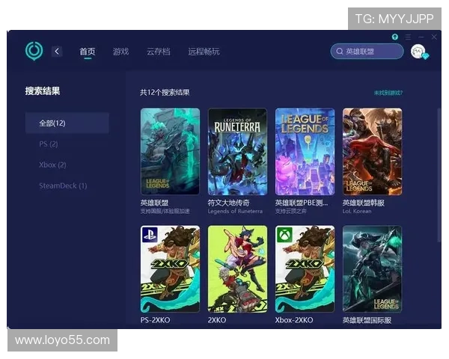Open the 远程畅玩 tab
The image size is (449, 359).
204,52
